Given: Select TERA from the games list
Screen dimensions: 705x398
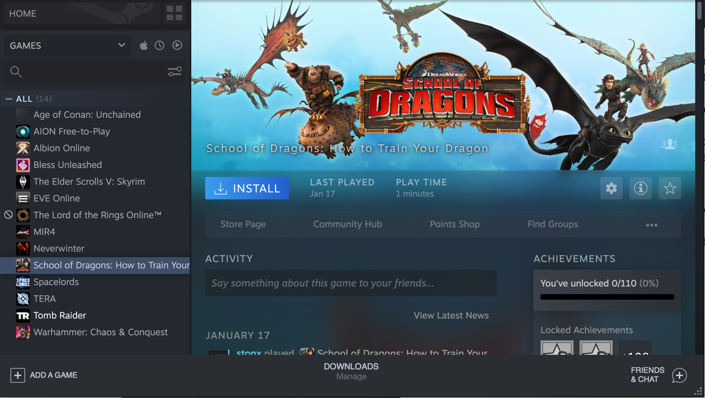Looking at the screenshot, I should pyautogui.click(x=45, y=298).
